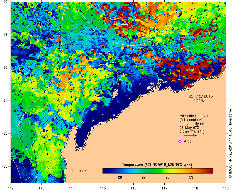Click longitude axis label 119
The height and width of the screenshot is (190, 234).
click(x=226, y=188)
